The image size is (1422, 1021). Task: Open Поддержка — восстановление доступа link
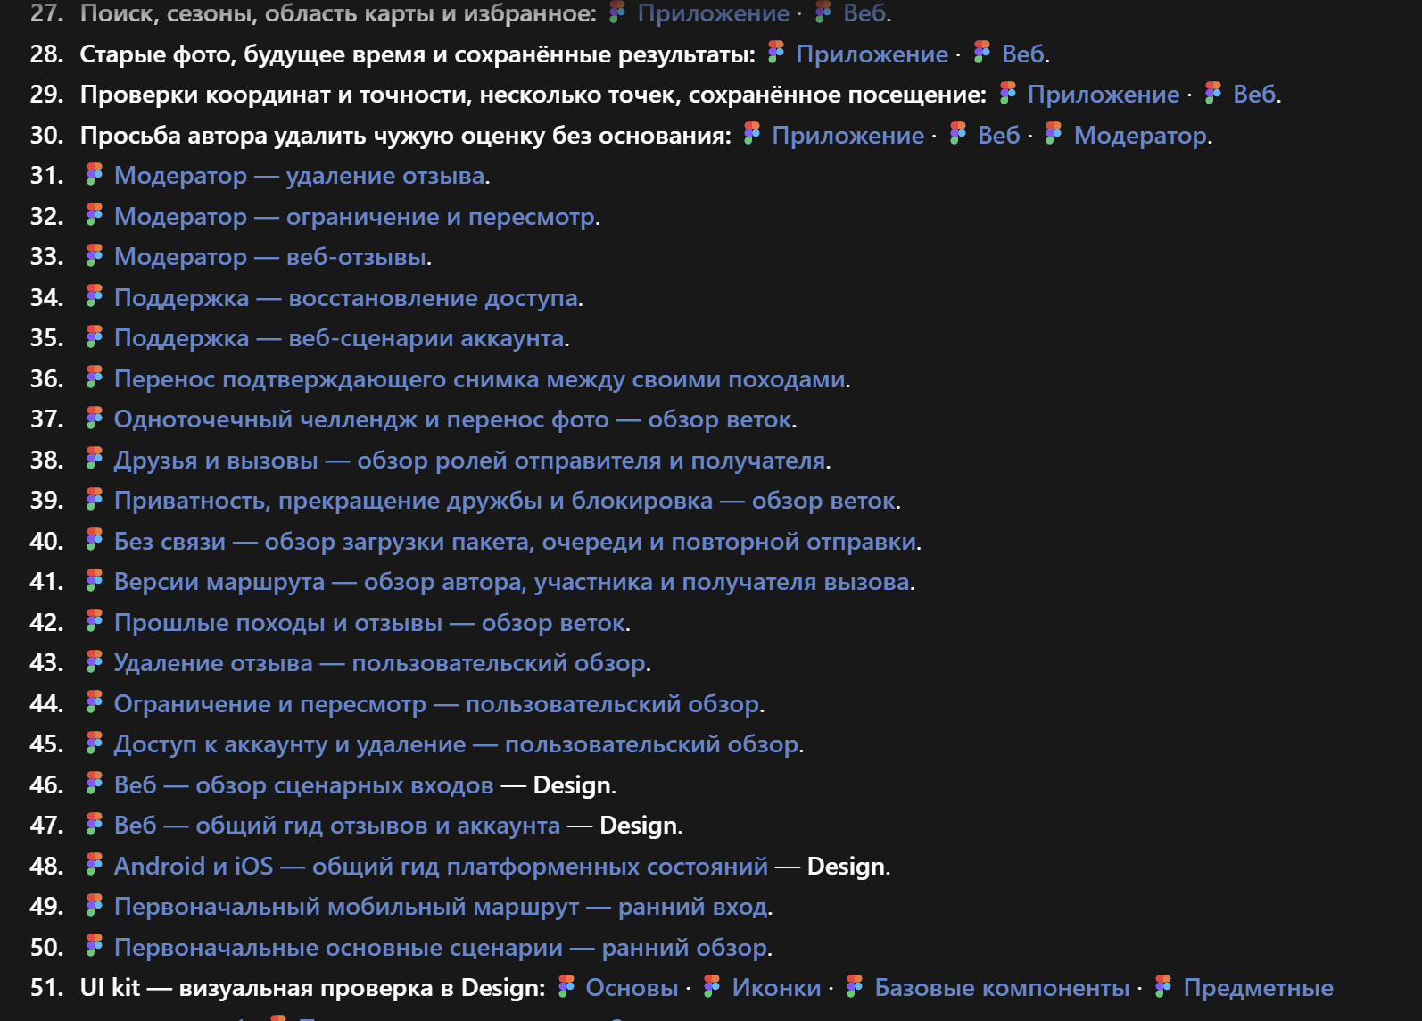tap(346, 298)
